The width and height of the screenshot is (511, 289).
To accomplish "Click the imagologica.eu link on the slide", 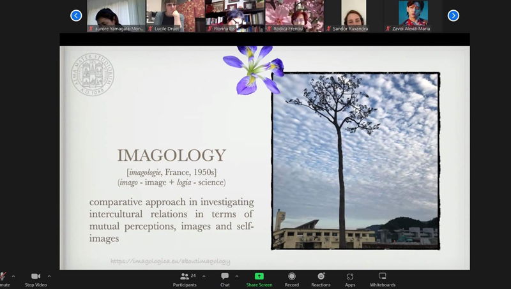I will point(171,261).
